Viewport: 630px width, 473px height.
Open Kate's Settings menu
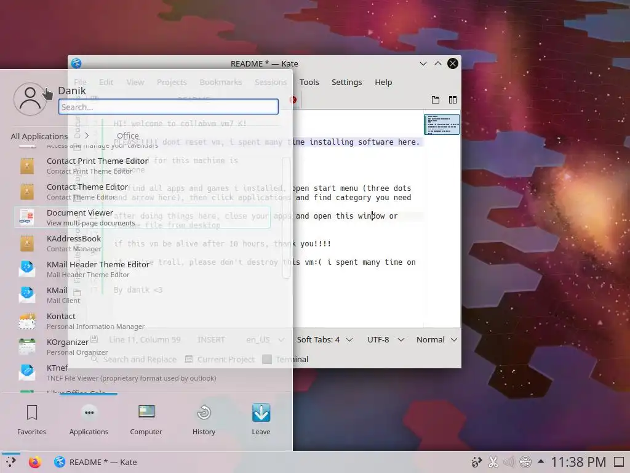coord(346,82)
